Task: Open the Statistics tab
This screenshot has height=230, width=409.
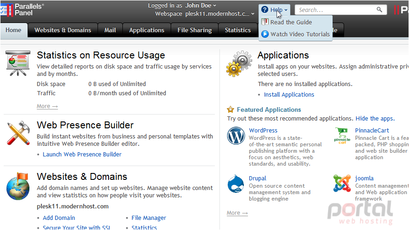Action: [x=238, y=30]
